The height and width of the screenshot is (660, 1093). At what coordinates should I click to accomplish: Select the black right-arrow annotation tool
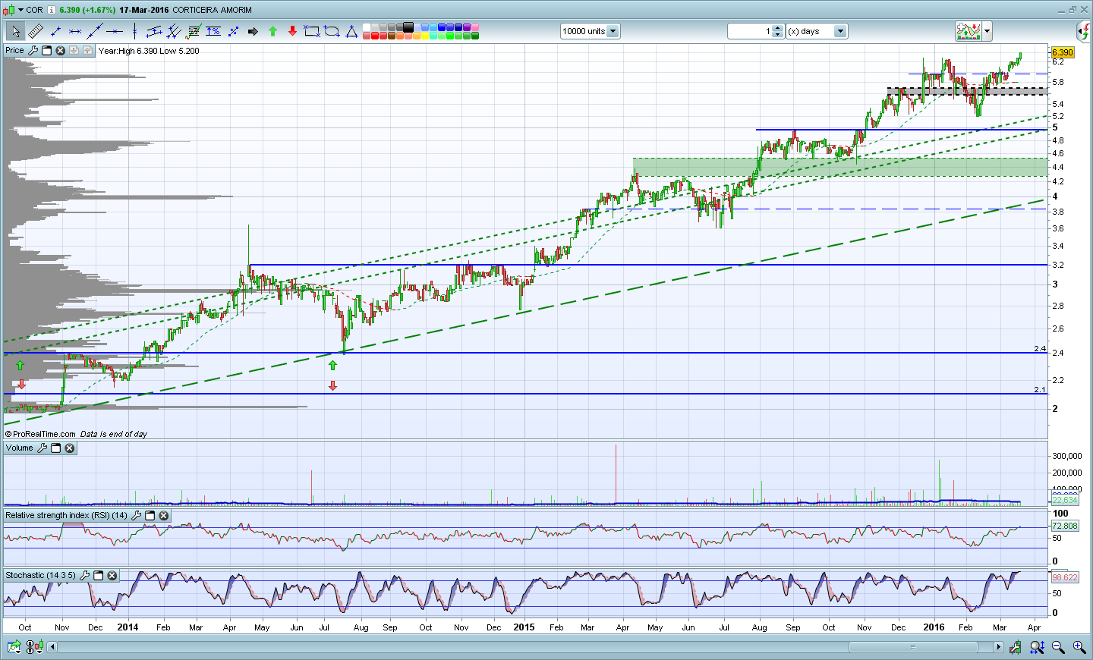[253, 31]
